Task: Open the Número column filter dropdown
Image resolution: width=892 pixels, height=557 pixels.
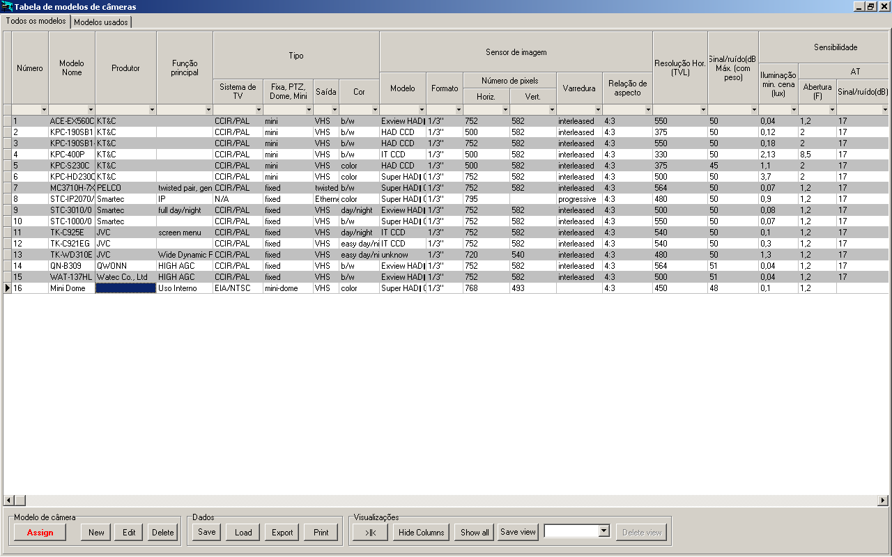Action: click(x=44, y=110)
